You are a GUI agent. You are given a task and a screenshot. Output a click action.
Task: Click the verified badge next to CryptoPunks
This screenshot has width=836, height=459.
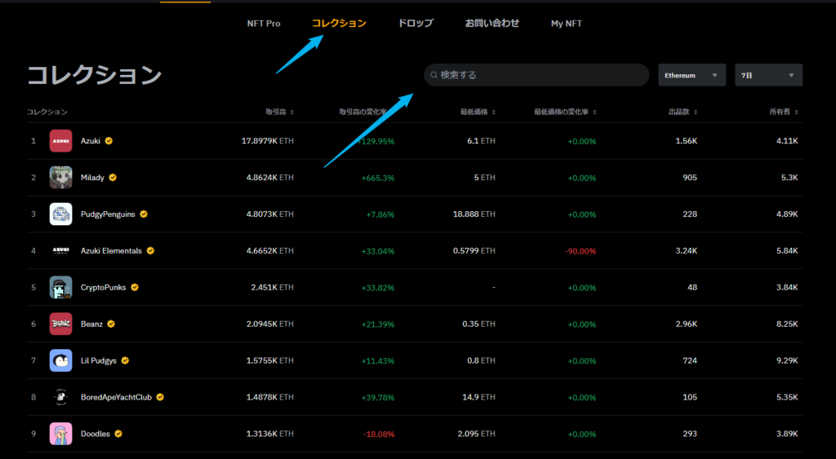(135, 288)
